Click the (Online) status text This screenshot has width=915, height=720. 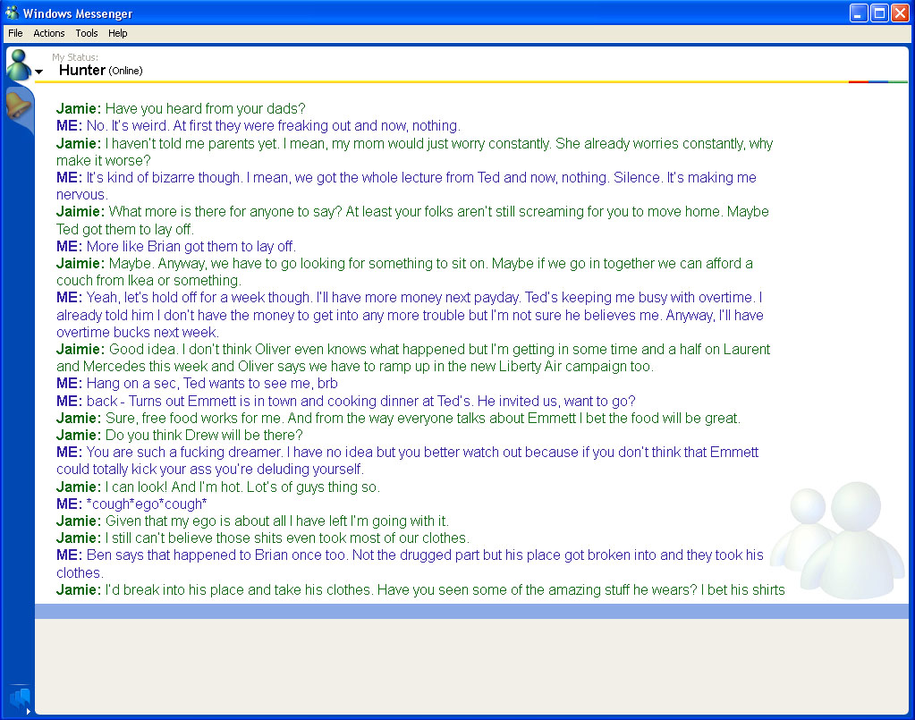click(125, 71)
